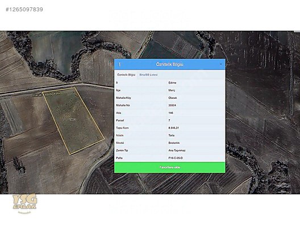The height and width of the screenshot is (225, 300).
Task: Click the Tapu Alanı value 8.946,31
Action: (173, 128)
